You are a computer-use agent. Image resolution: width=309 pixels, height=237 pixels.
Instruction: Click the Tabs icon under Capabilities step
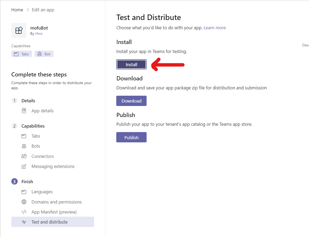24,136
